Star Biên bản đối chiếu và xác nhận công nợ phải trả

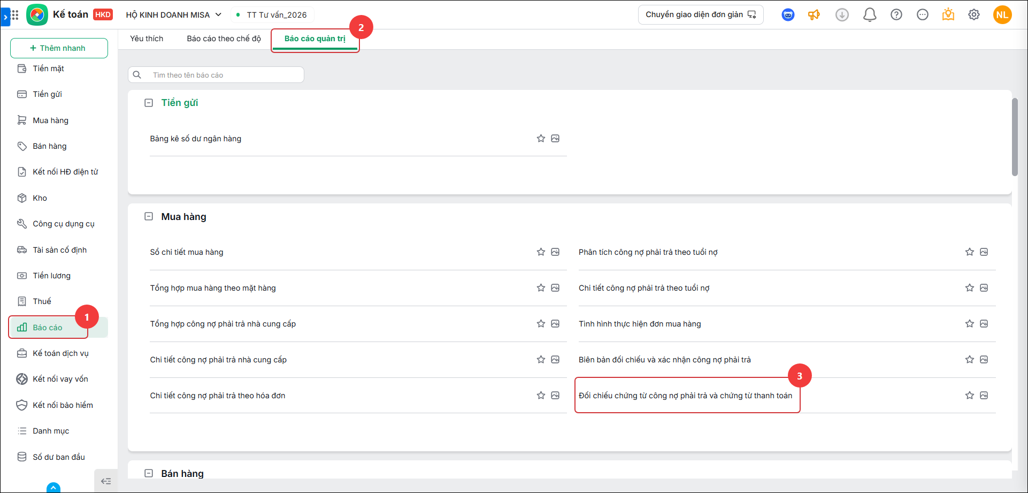(970, 360)
